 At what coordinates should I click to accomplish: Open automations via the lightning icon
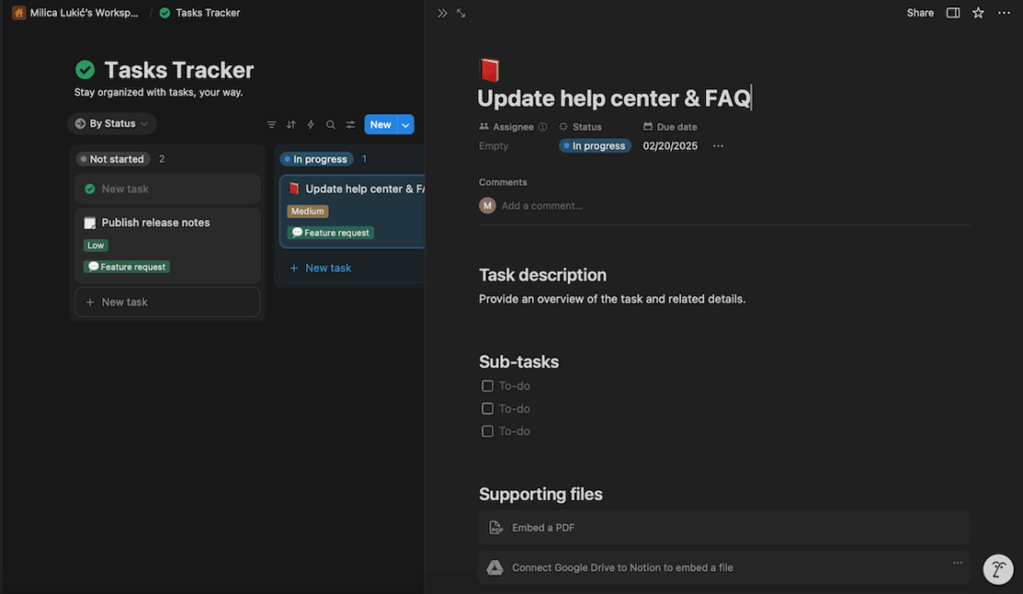(x=311, y=123)
